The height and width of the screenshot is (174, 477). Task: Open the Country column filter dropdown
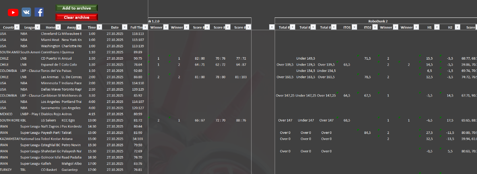click(x=17, y=27)
